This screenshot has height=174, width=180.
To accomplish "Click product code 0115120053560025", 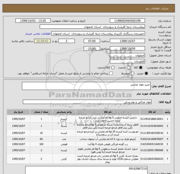I will tap(152, 159).
